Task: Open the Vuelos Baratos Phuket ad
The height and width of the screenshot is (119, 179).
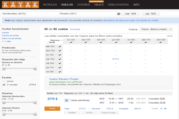Action: (x=64, y=79)
